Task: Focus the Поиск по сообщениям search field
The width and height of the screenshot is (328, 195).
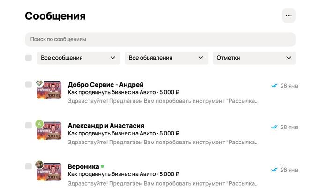Action: tap(160, 39)
